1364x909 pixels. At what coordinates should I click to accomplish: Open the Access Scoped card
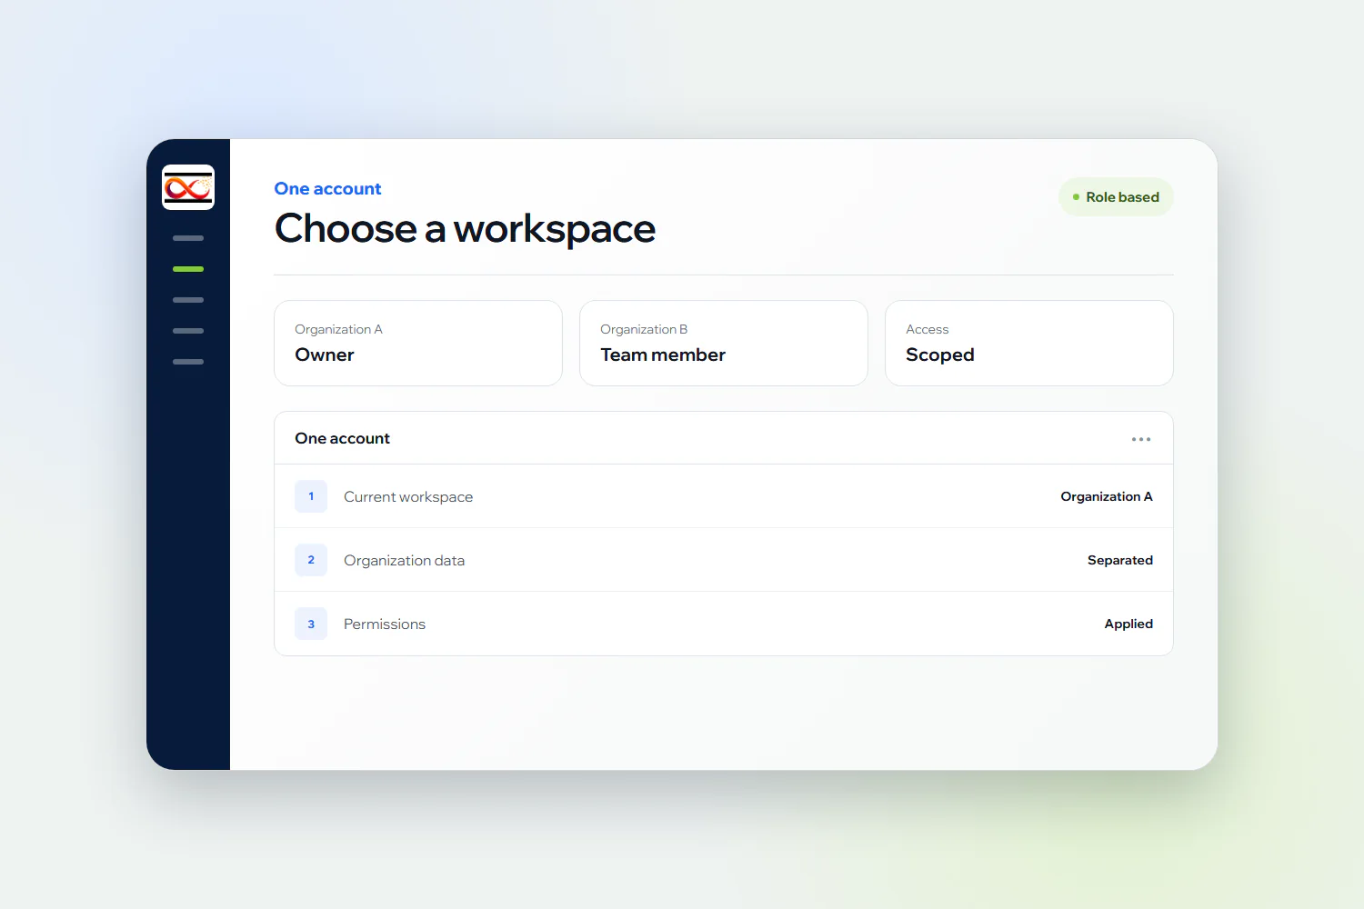coord(1029,344)
